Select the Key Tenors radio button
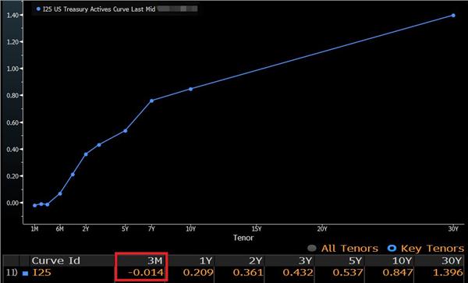The image size is (468, 283). [392, 248]
